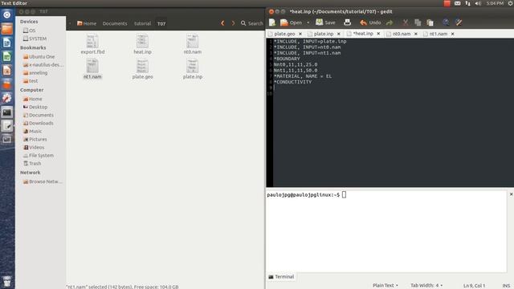The width and height of the screenshot is (514, 289).
Task: Print the current document
Action: pyautogui.click(x=348, y=22)
